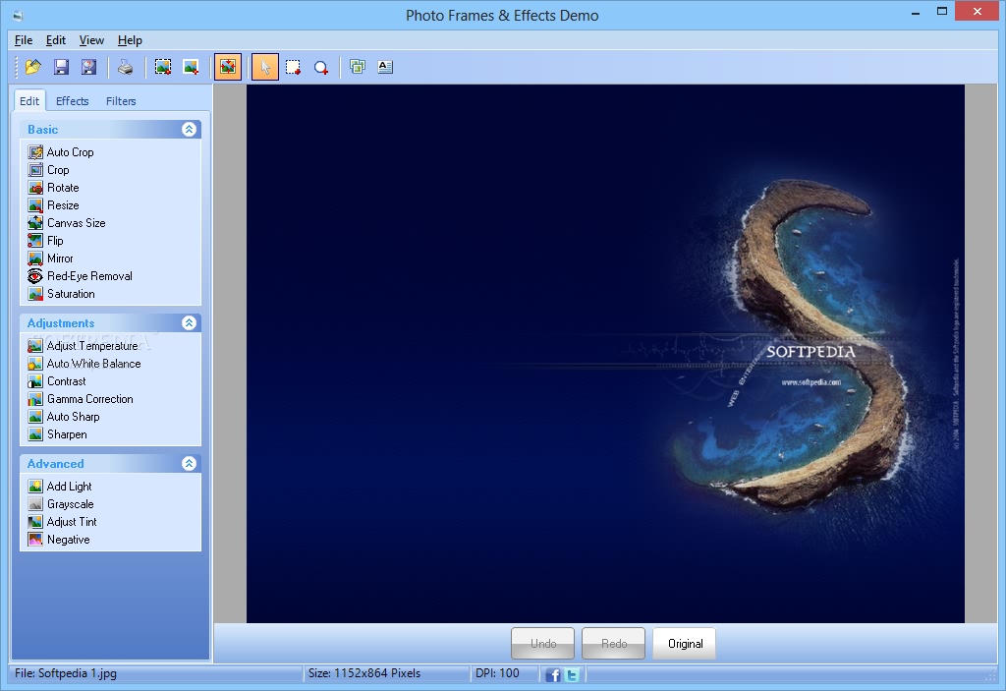Click the Canvas Size icon
The height and width of the screenshot is (691, 1006).
(35, 223)
